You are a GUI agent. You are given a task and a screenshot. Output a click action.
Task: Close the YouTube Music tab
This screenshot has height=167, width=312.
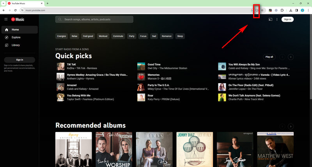pyautogui.click(x=42, y=3)
